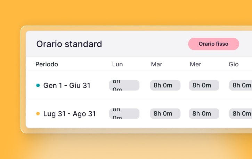This screenshot has height=159, width=252.
Task: Open the Lug 31 - Ago 31 period
Action: click(x=70, y=114)
